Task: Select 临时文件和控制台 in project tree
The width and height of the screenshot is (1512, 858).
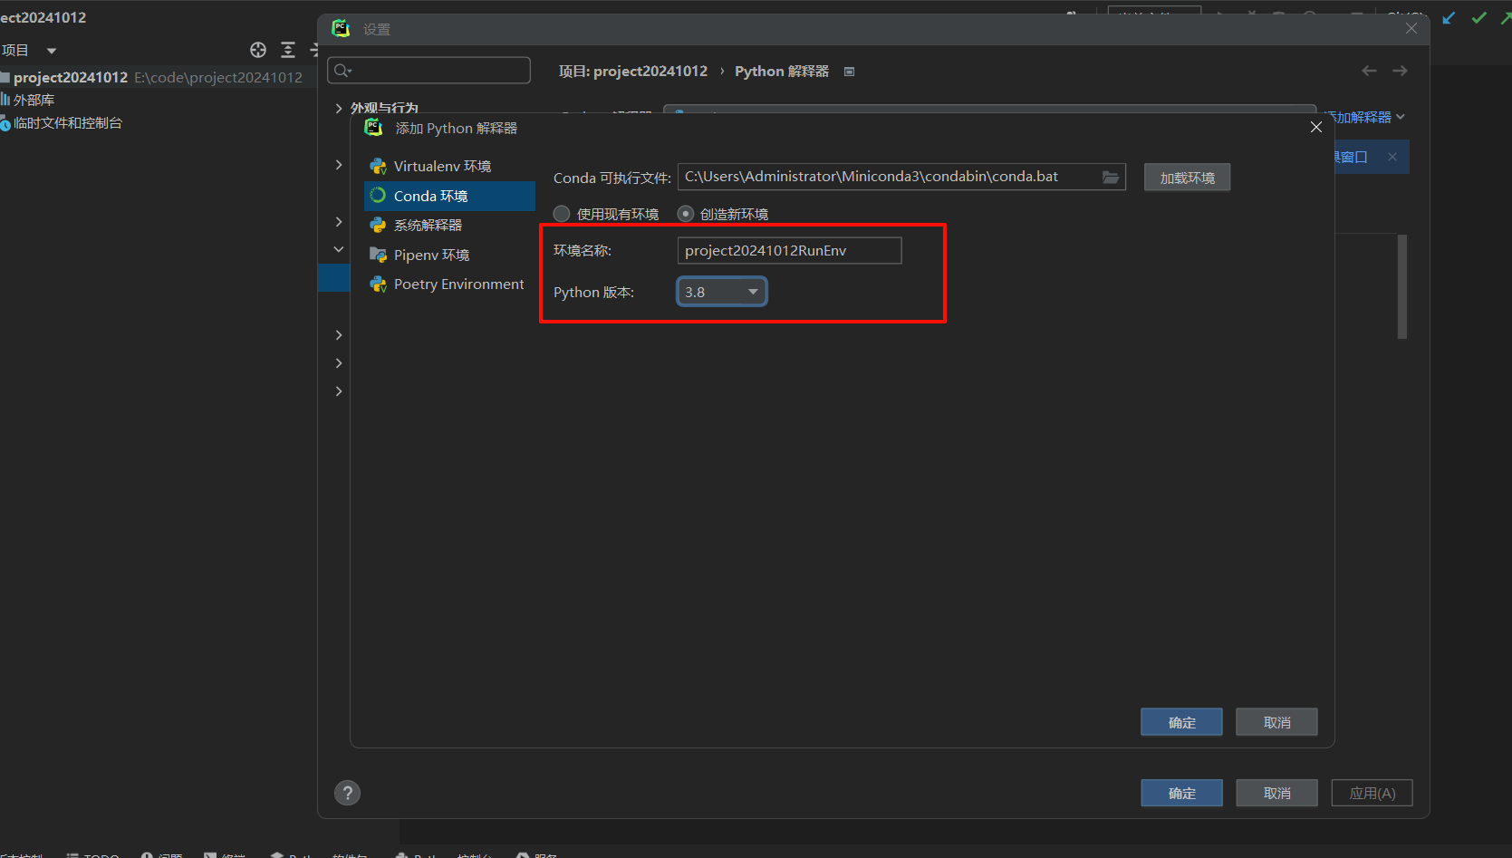Action: (x=67, y=122)
